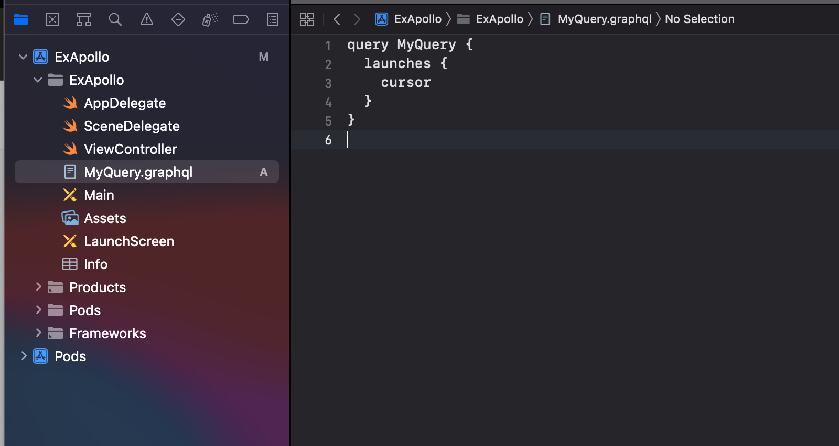Go forward in editor history
839x446 pixels.
(x=357, y=19)
